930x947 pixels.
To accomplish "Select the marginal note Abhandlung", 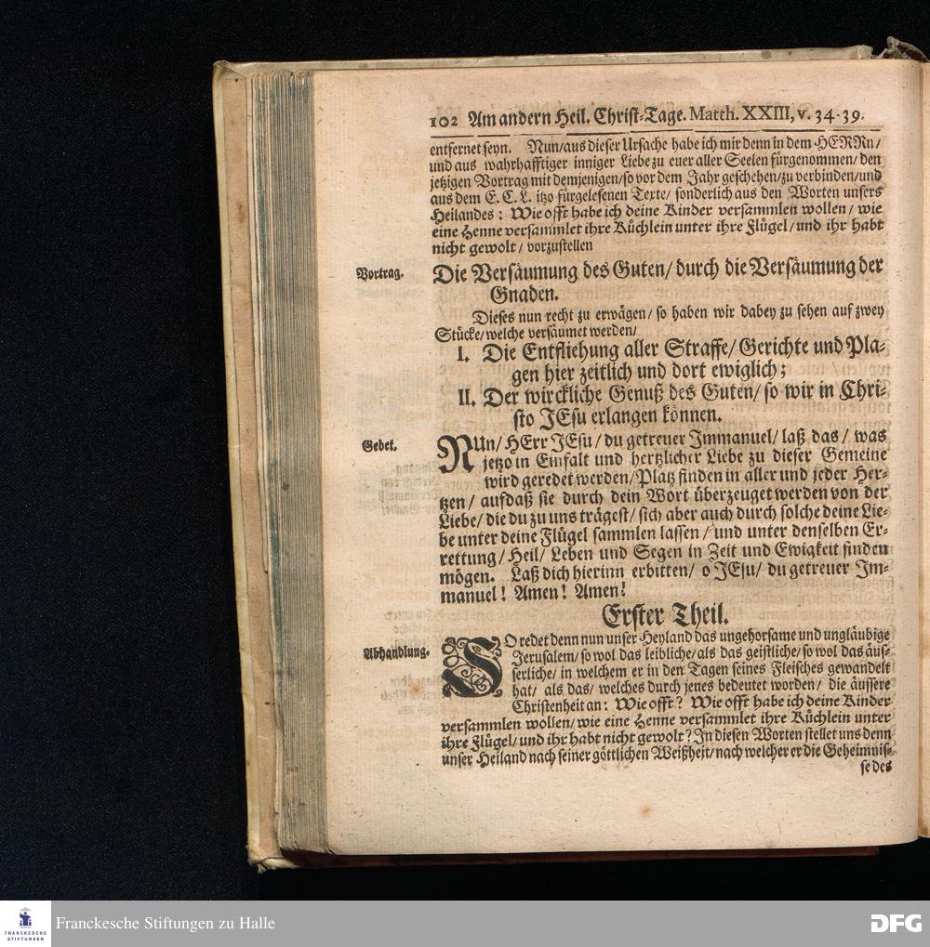I will pyautogui.click(x=395, y=652).
